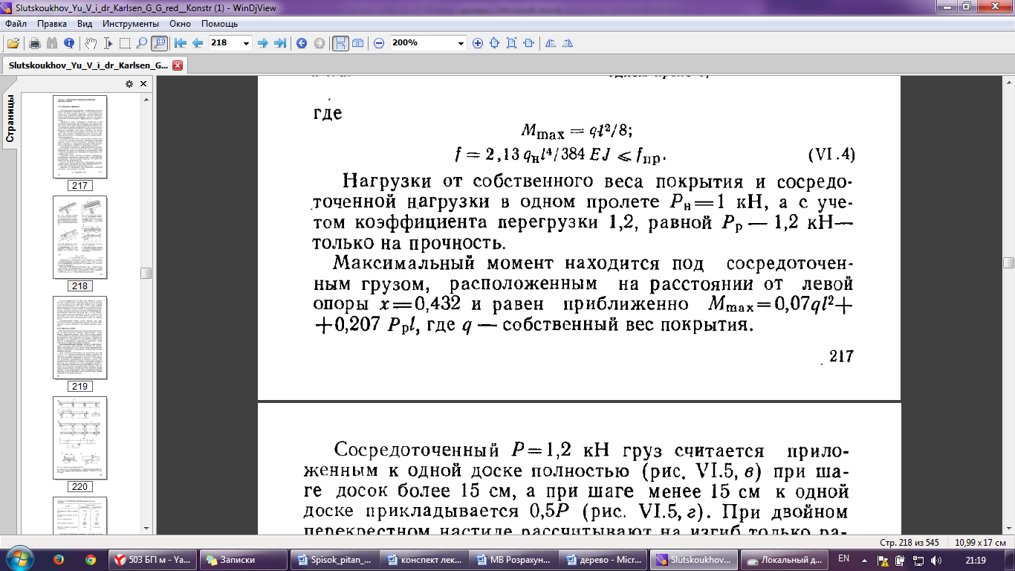
Task: Open the Вид menu
Action: [x=85, y=24]
